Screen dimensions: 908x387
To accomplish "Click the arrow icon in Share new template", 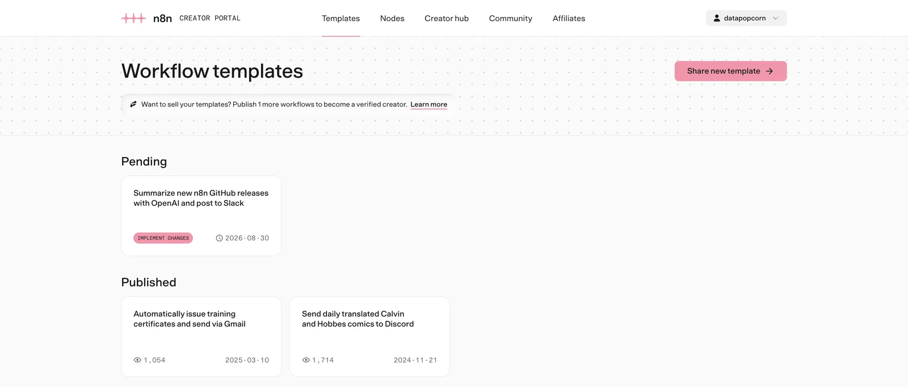I will 770,71.
